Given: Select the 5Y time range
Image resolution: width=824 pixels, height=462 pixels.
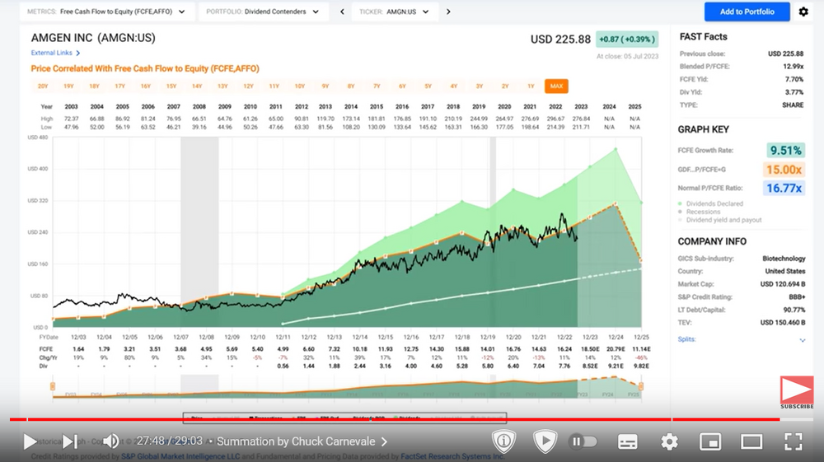Looking at the screenshot, I should [x=428, y=86].
